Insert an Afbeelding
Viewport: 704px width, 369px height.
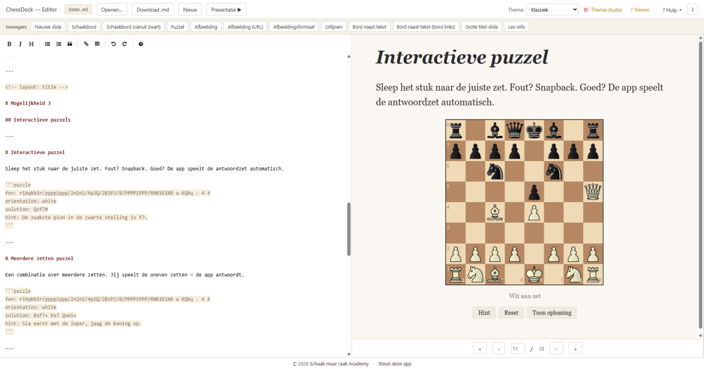[205, 27]
